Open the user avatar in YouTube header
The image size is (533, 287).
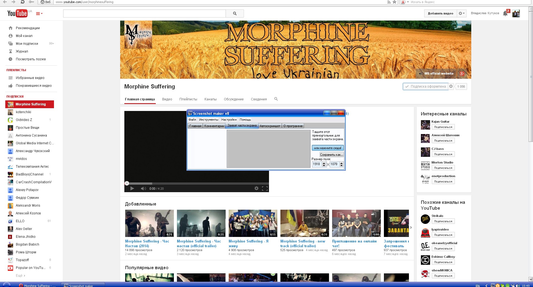coord(516,13)
